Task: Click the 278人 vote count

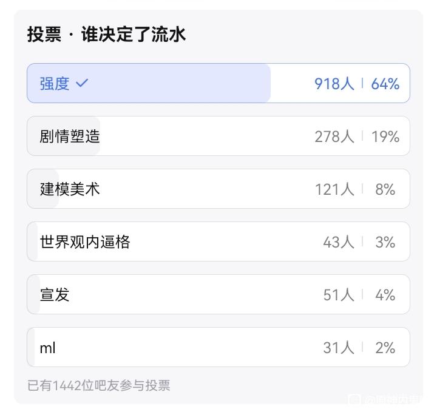Action: tap(334, 137)
